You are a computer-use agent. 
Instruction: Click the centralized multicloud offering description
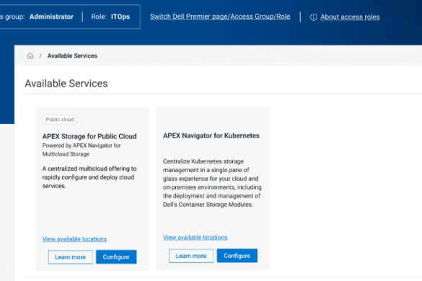click(x=89, y=177)
